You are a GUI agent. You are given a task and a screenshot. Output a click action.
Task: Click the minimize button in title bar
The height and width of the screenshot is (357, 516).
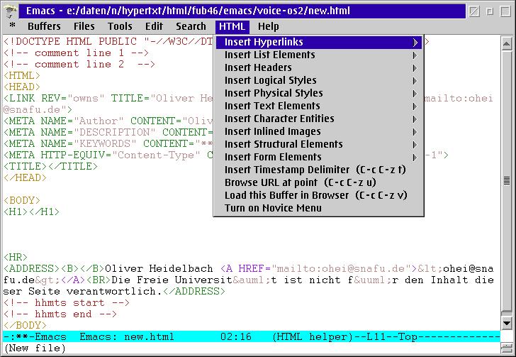tap(490, 11)
